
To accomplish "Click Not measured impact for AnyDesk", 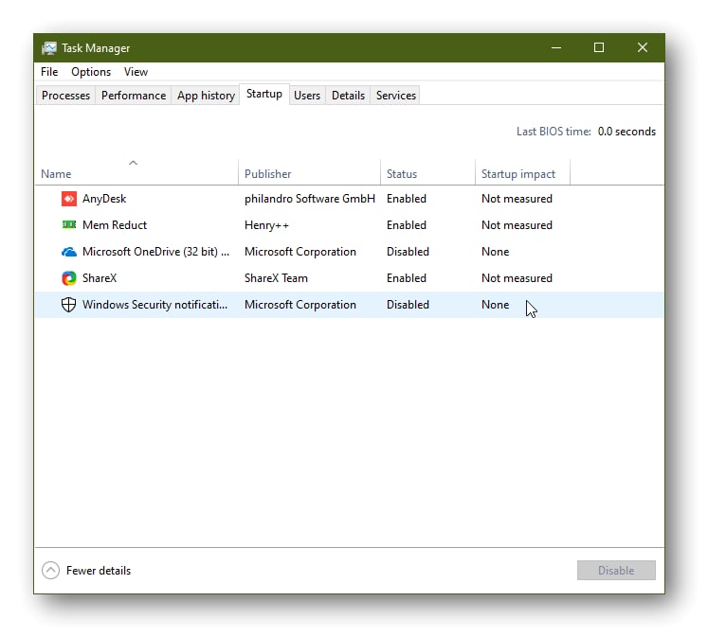I will tap(517, 199).
